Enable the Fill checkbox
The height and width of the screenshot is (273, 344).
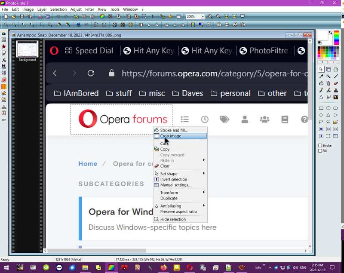(320, 151)
